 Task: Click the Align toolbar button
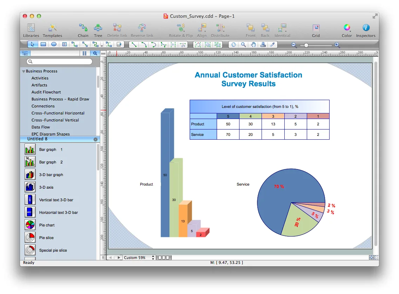[202, 30]
